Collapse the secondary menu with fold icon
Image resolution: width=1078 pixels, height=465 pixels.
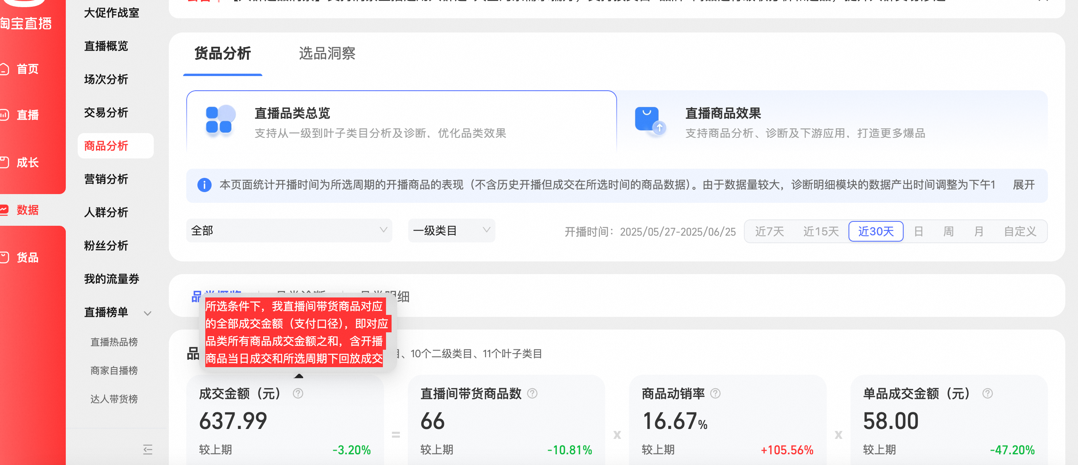coord(148,450)
